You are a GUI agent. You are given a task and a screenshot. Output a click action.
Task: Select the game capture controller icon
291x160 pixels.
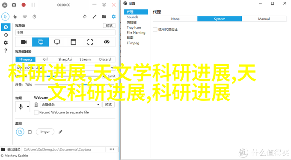[107, 42]
